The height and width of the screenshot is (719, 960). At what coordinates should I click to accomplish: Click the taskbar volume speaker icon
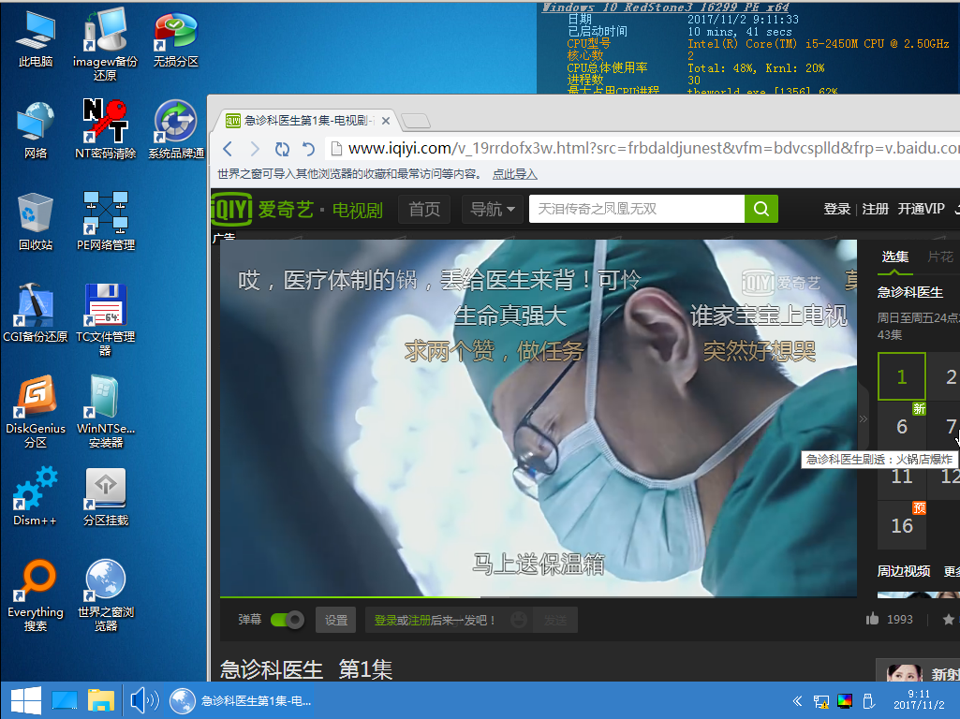click(144, 700)
